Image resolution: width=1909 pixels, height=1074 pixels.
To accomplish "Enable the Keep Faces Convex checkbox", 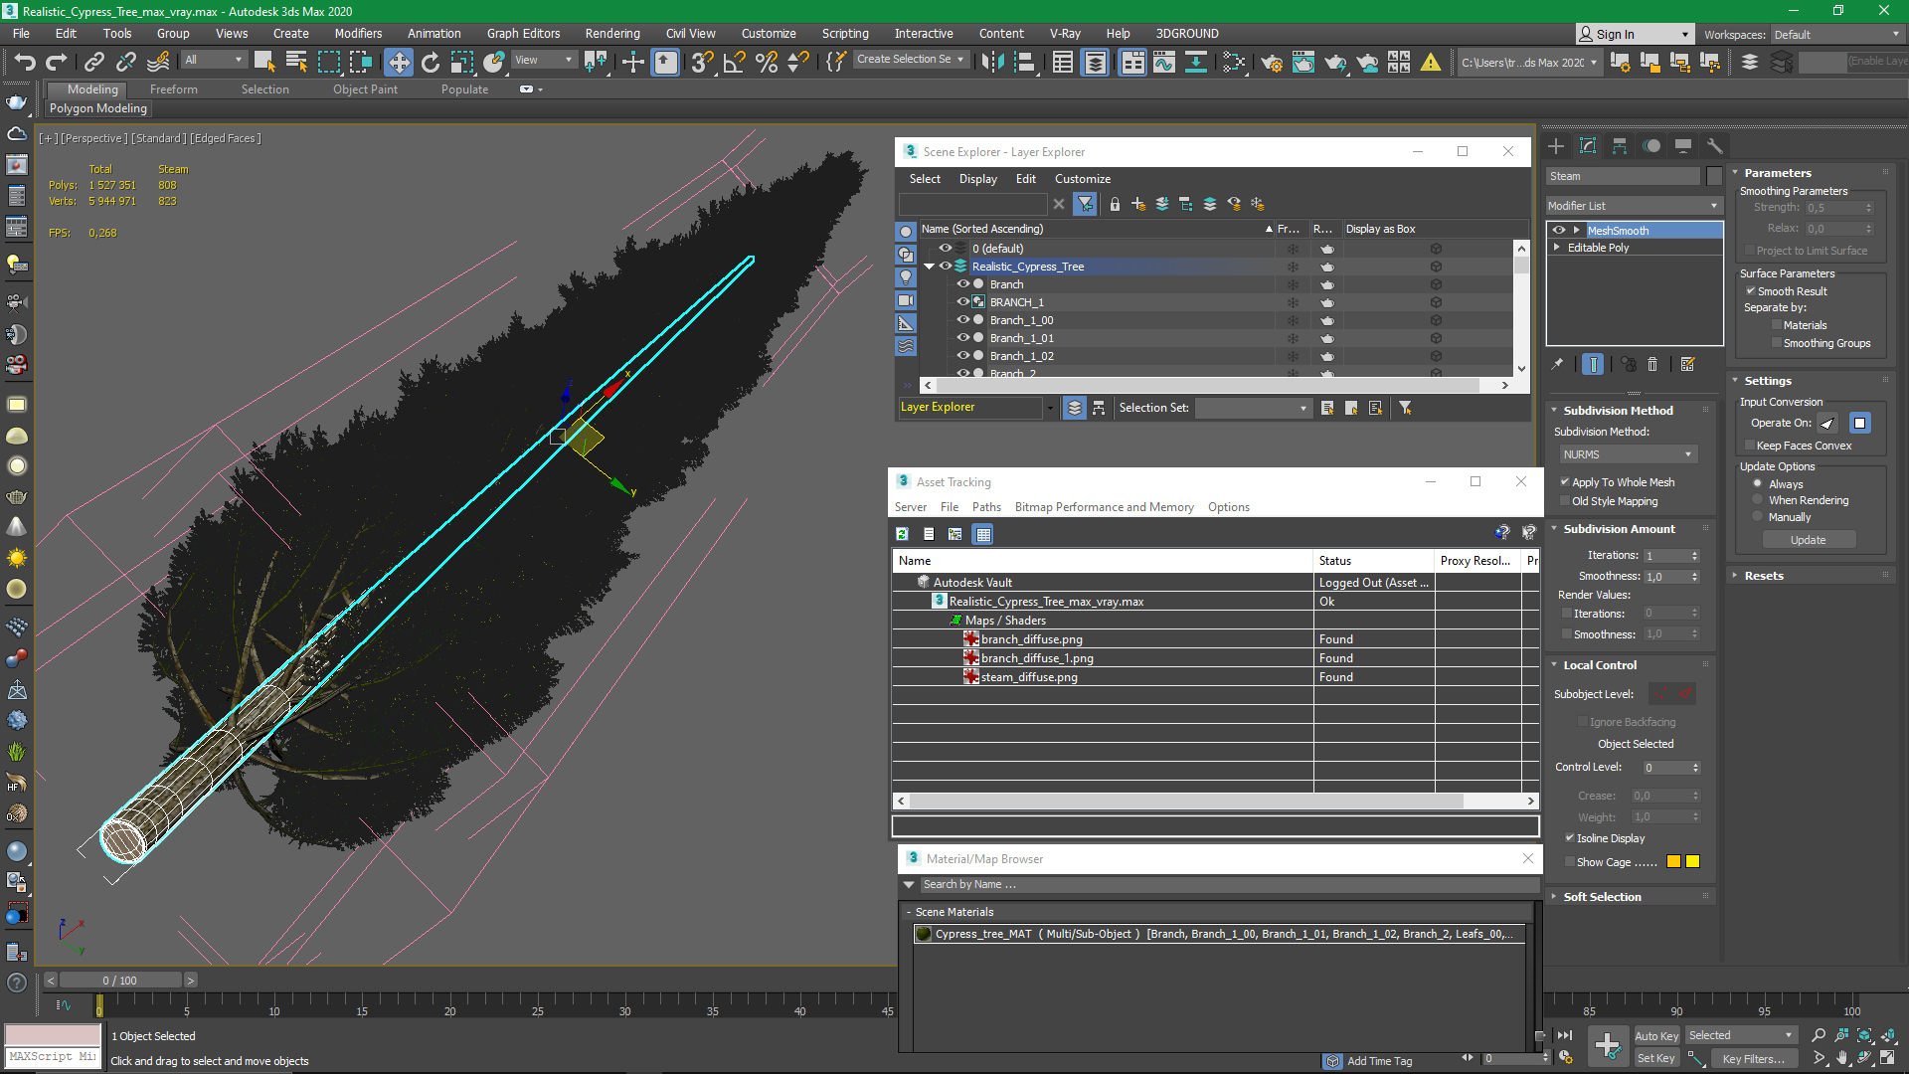I will click(x=1750, y=446).
